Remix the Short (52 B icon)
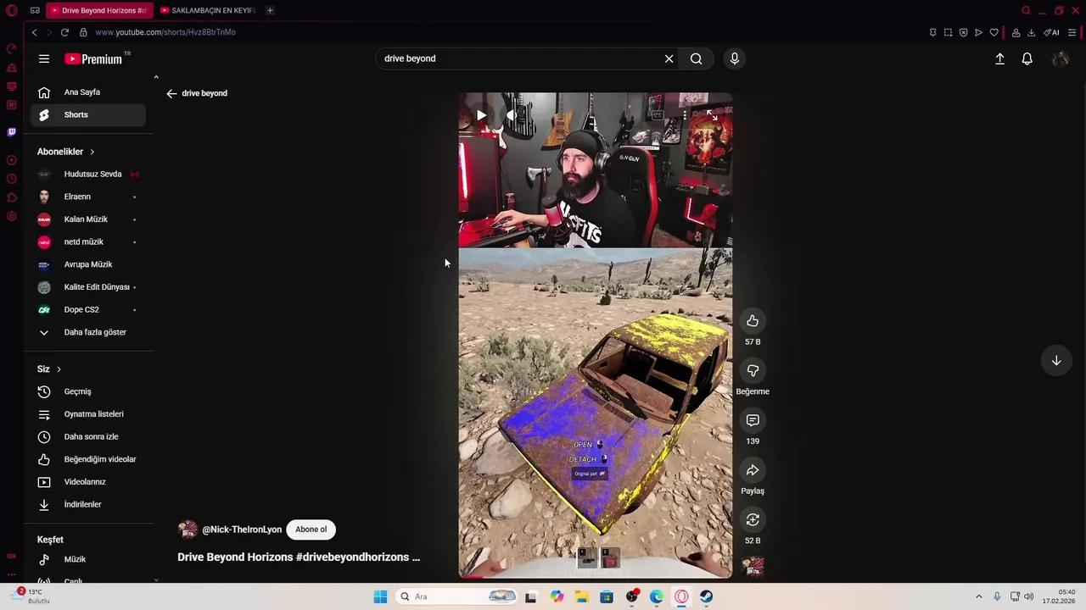 [x=753, y=519]
